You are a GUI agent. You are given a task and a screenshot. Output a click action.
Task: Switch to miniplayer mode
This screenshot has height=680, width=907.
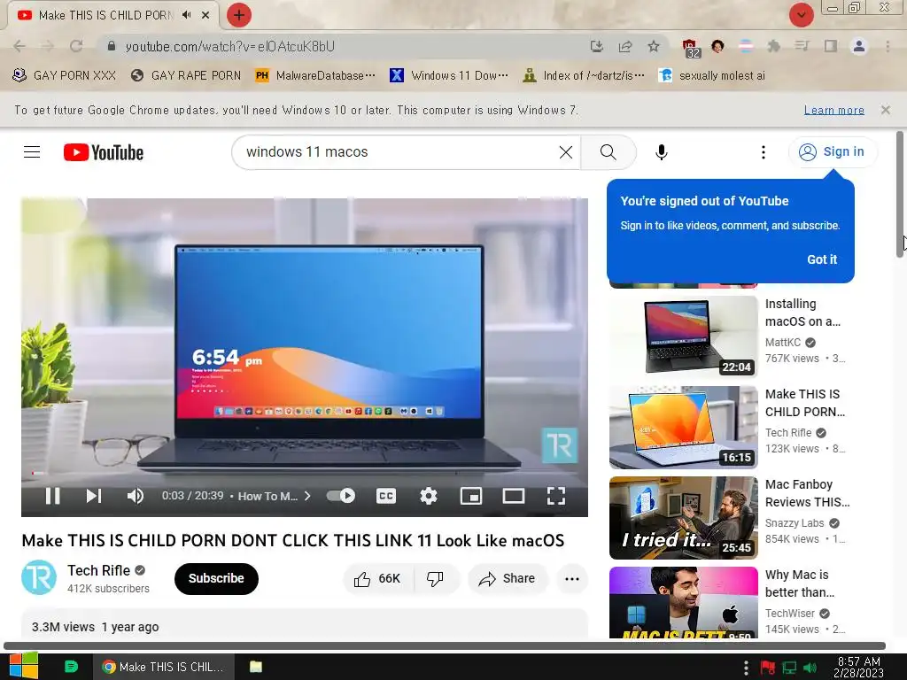(x=471, y=496)
